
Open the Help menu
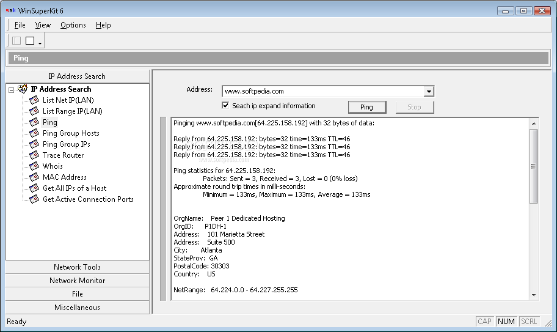tap(103, 25)
